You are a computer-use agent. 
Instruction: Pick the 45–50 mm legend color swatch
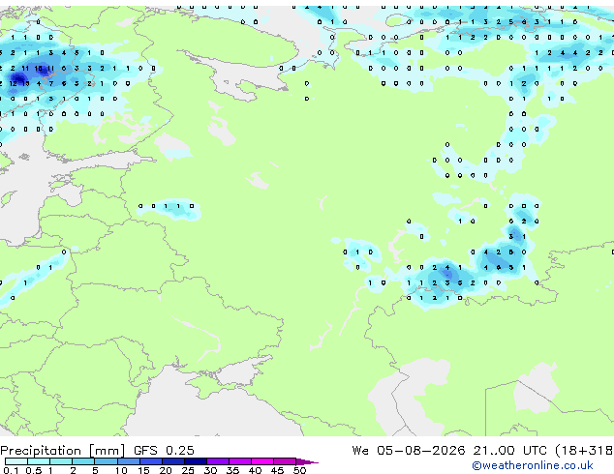(285, 461)
